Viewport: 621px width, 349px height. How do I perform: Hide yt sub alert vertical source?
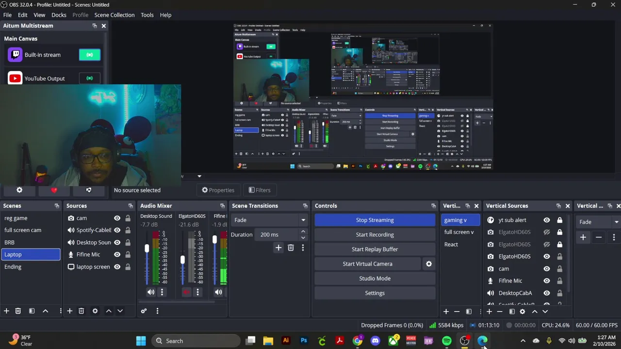[547, 220]
